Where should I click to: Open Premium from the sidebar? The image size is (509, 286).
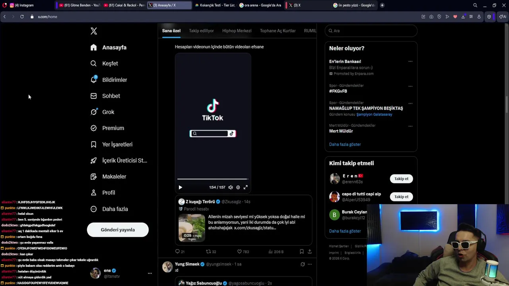[x=107, y=128]
